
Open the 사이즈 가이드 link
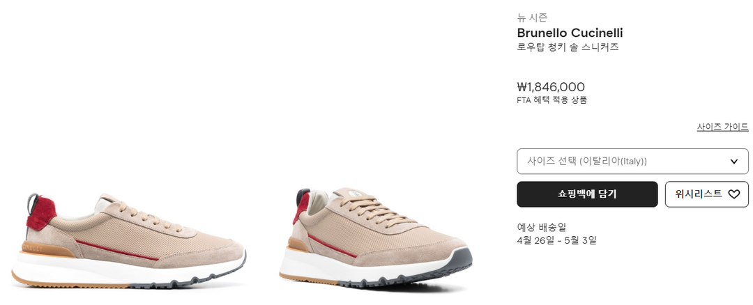[722, 127]
